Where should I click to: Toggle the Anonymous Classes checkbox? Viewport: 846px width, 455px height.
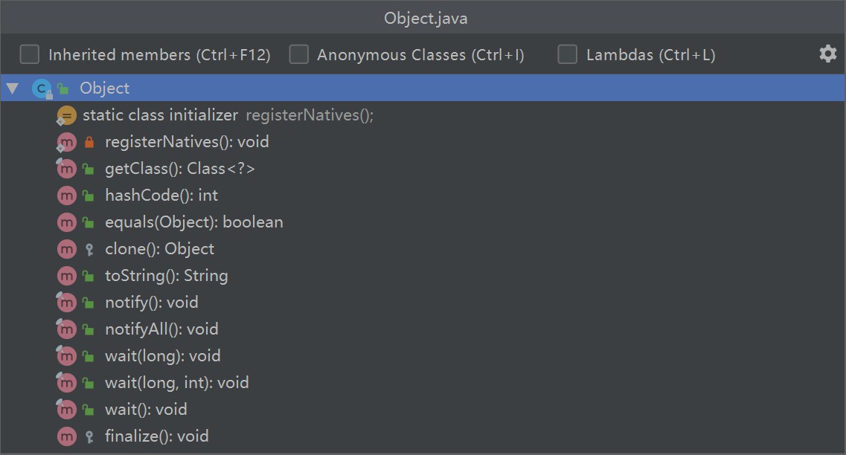pos(298,54)
